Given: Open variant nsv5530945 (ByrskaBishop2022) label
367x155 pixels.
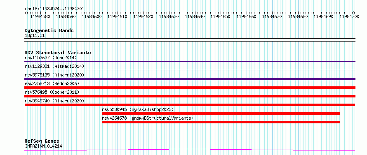Looking at the screenshot, I should [138, 109].
